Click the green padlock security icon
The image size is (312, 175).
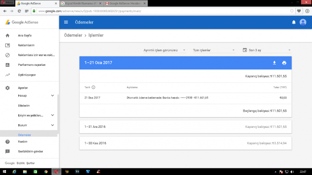[34, 11]
